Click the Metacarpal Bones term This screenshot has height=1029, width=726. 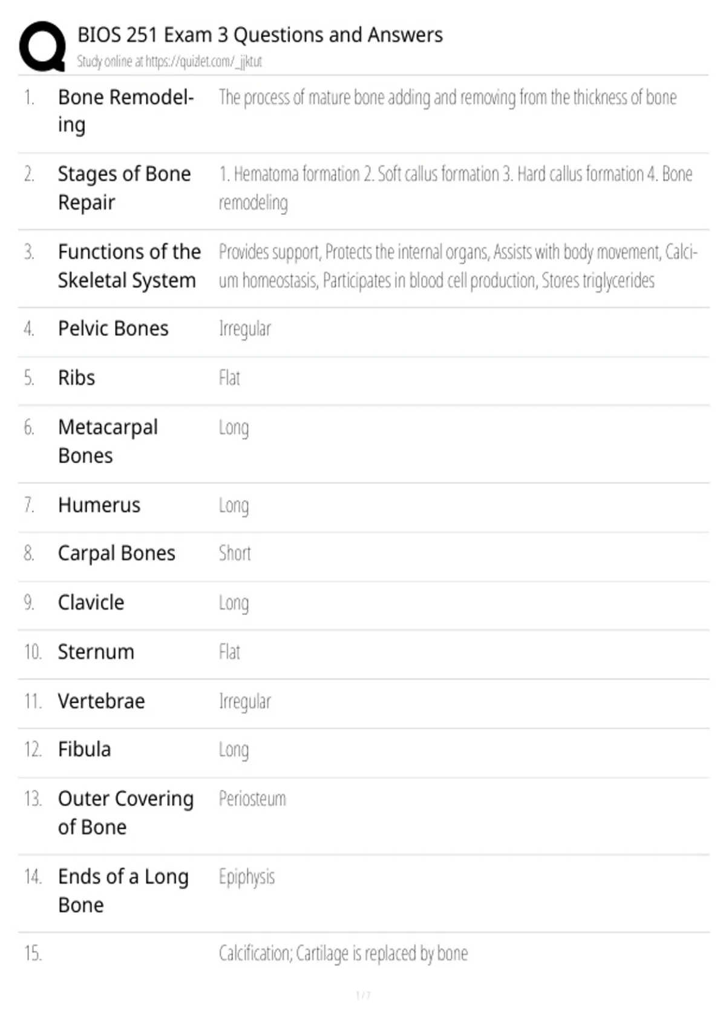click(108, 441)
